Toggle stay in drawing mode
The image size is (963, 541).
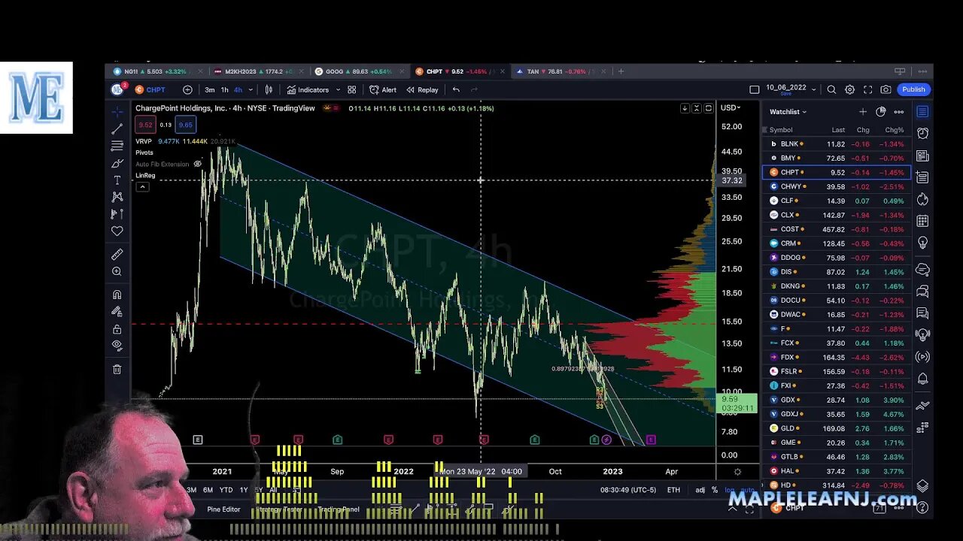(117, 311)
